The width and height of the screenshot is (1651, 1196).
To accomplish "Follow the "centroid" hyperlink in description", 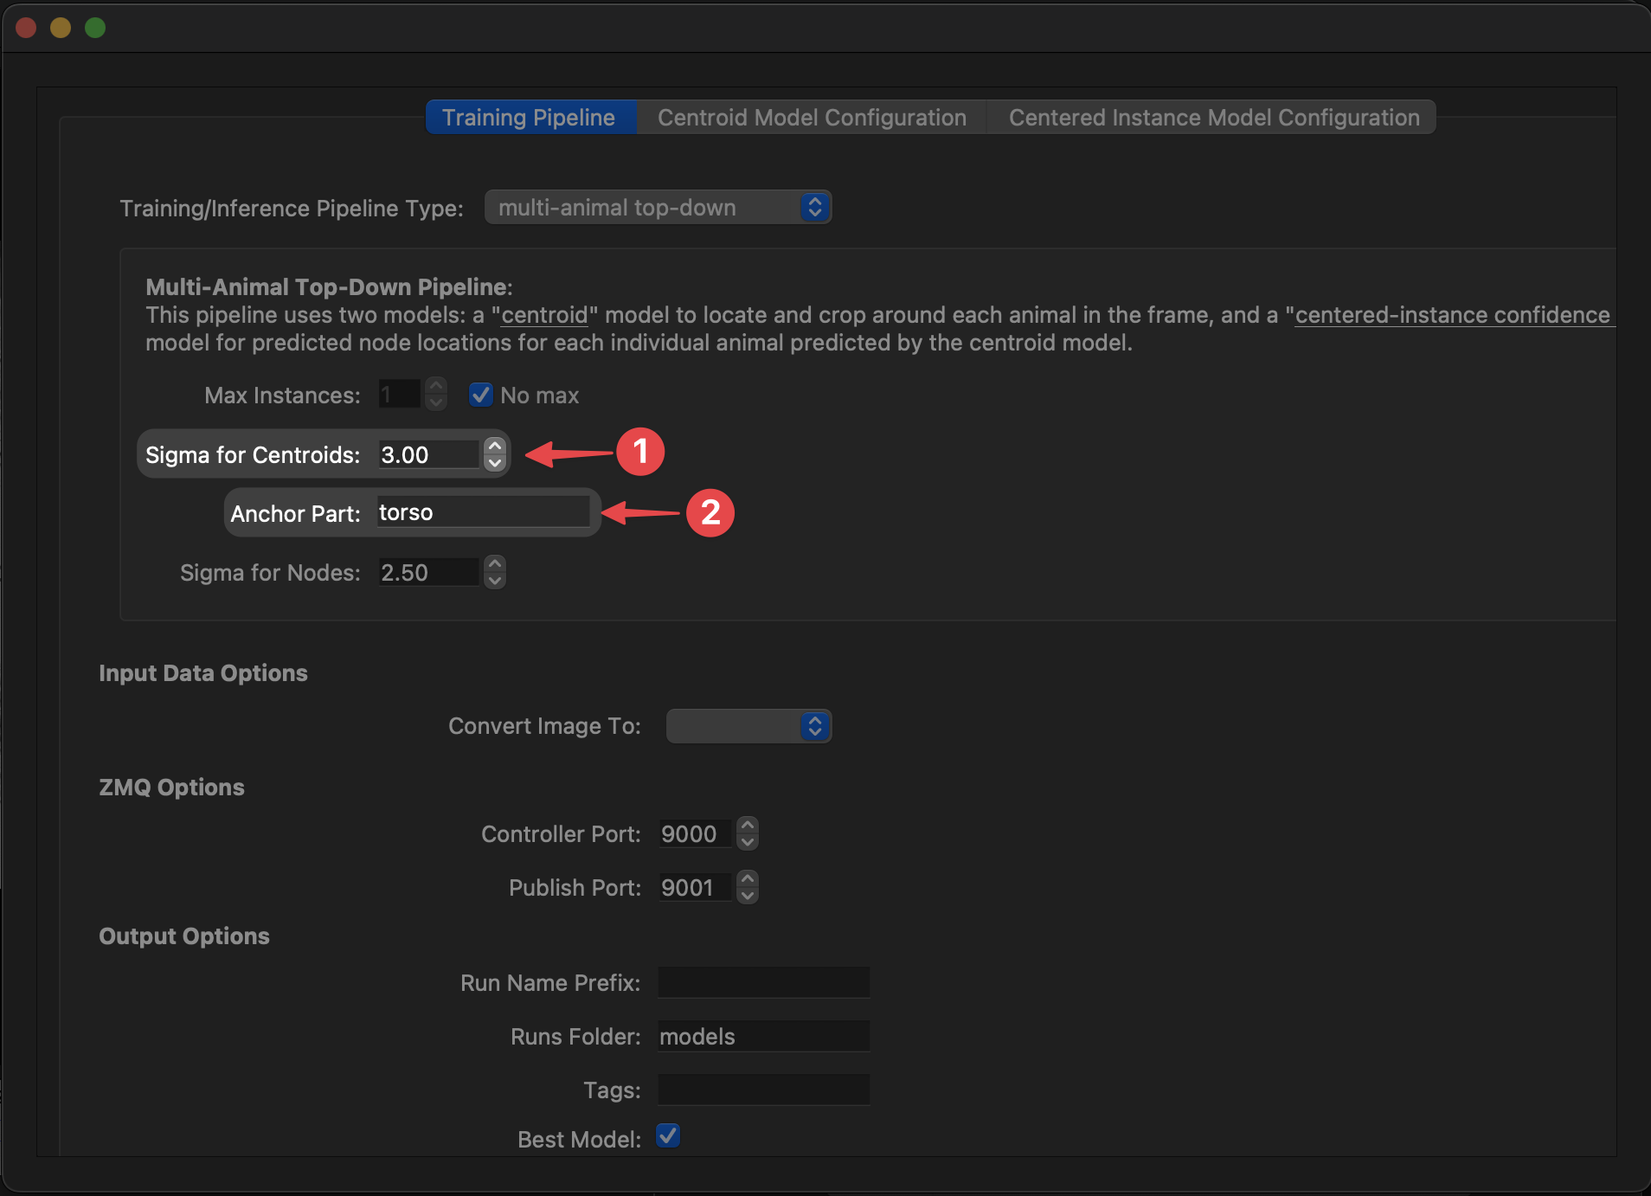I will pos(544,315).
